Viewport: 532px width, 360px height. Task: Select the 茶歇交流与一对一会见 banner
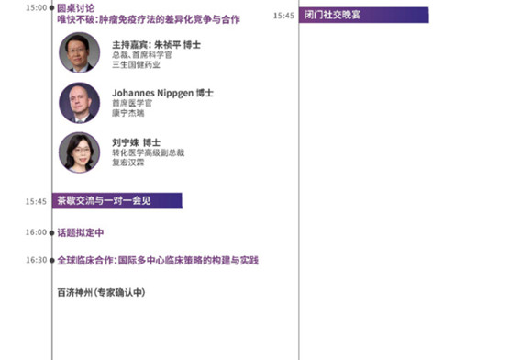tap(117, 201)
